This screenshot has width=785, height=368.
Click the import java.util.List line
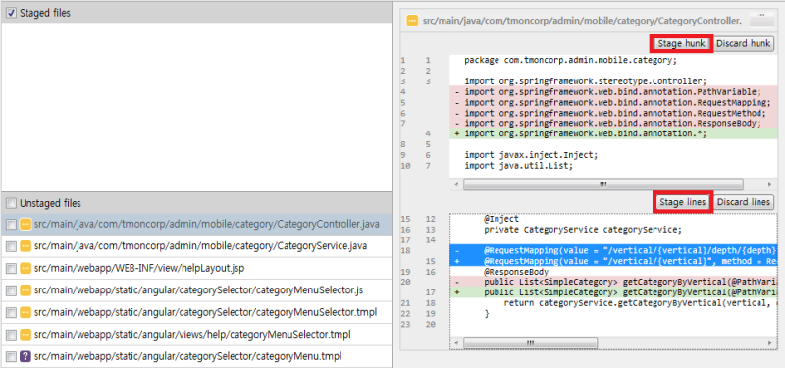point(518,165)
